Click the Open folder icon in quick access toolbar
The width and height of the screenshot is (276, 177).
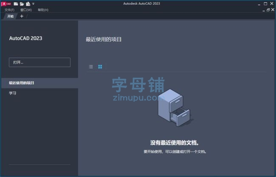[x=22, y=4]
